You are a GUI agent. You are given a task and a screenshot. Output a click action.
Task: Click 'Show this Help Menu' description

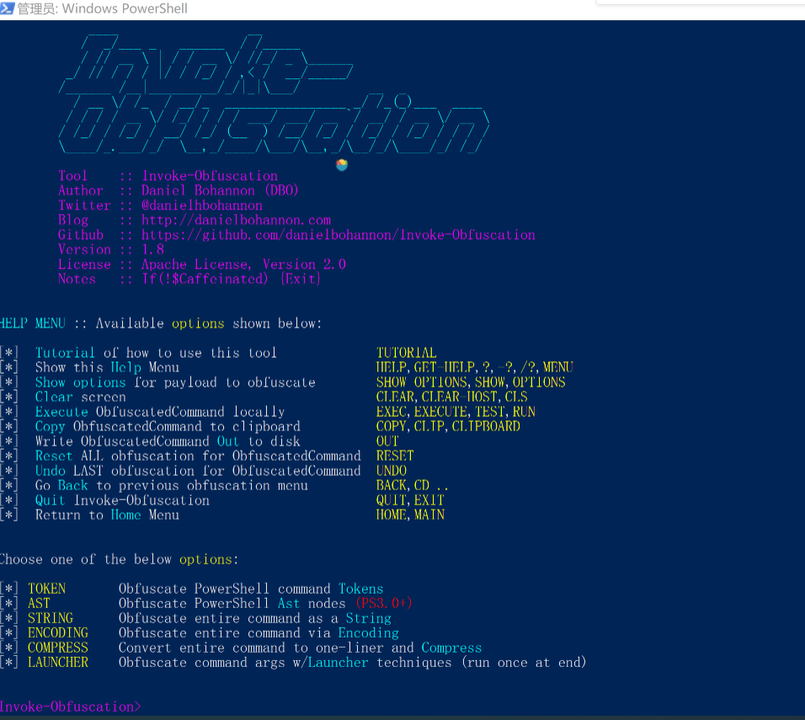107,368
